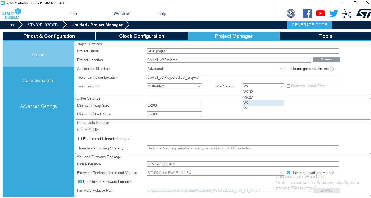This screenshot has width=371, height=198.
Task: Open the File menu
Action: (x=73, y=14)
